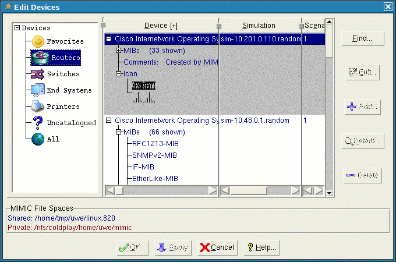This screenshot has height=262, width=396.
Task: Click the vertical scrollbar down arrow
Action: (x=329, y=193)
